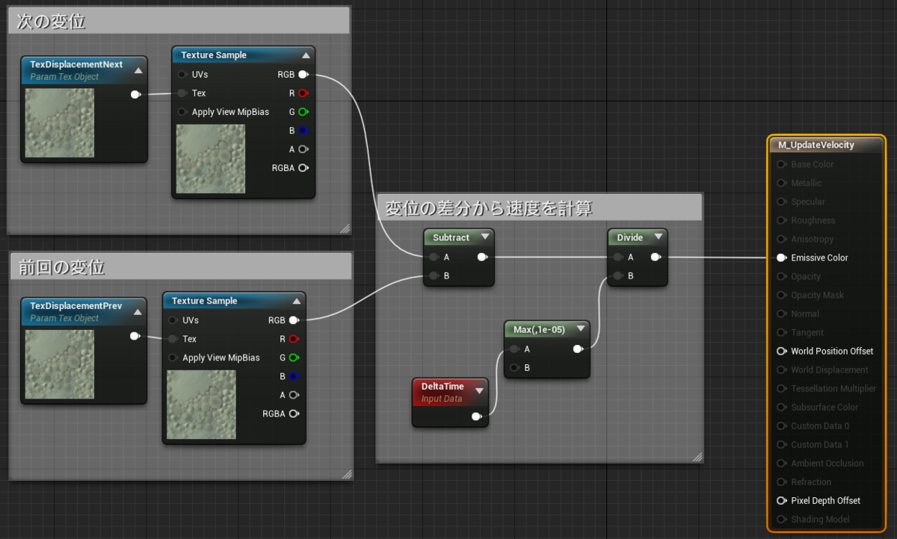Click the Pixel Depth Offset input pin

coord(782,500)
